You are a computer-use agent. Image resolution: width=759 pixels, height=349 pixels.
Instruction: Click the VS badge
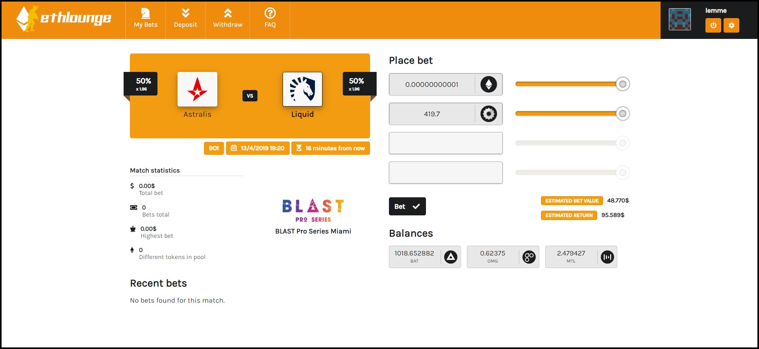(250, 96)
